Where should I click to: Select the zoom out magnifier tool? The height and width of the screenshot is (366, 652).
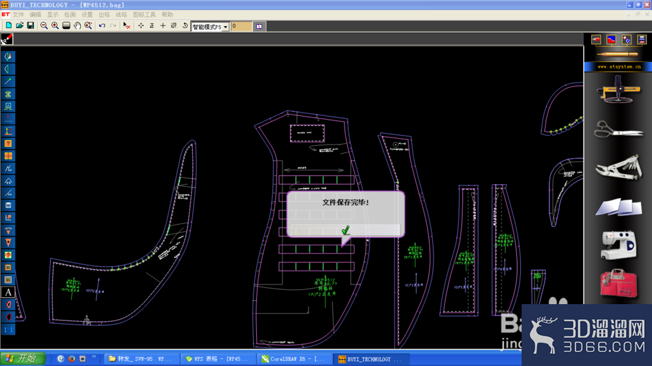tap(44, 26)
